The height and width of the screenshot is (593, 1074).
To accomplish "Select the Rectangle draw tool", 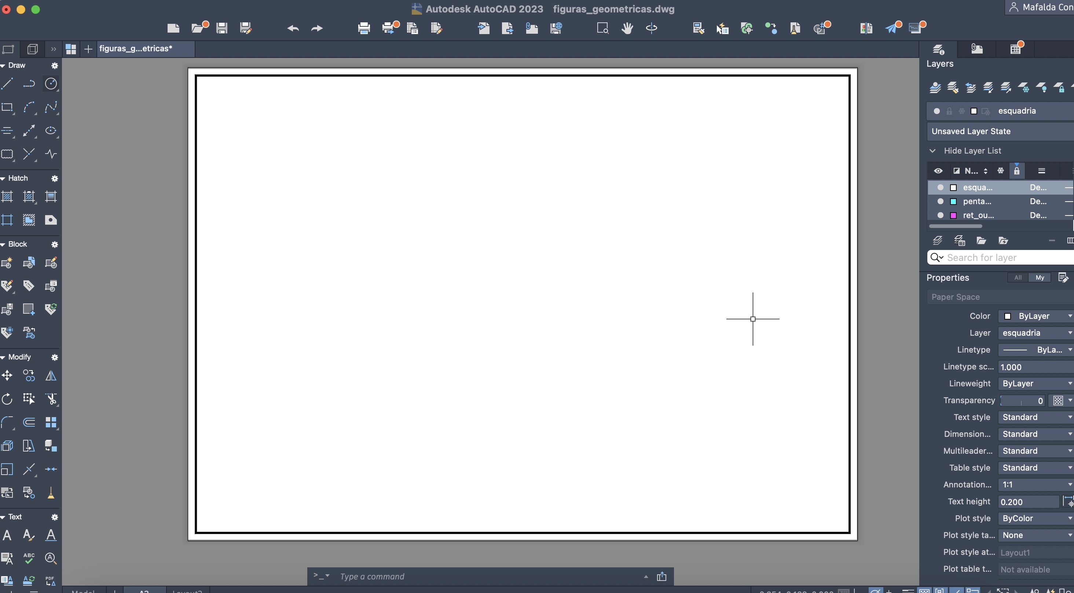I will click(7, 107).
